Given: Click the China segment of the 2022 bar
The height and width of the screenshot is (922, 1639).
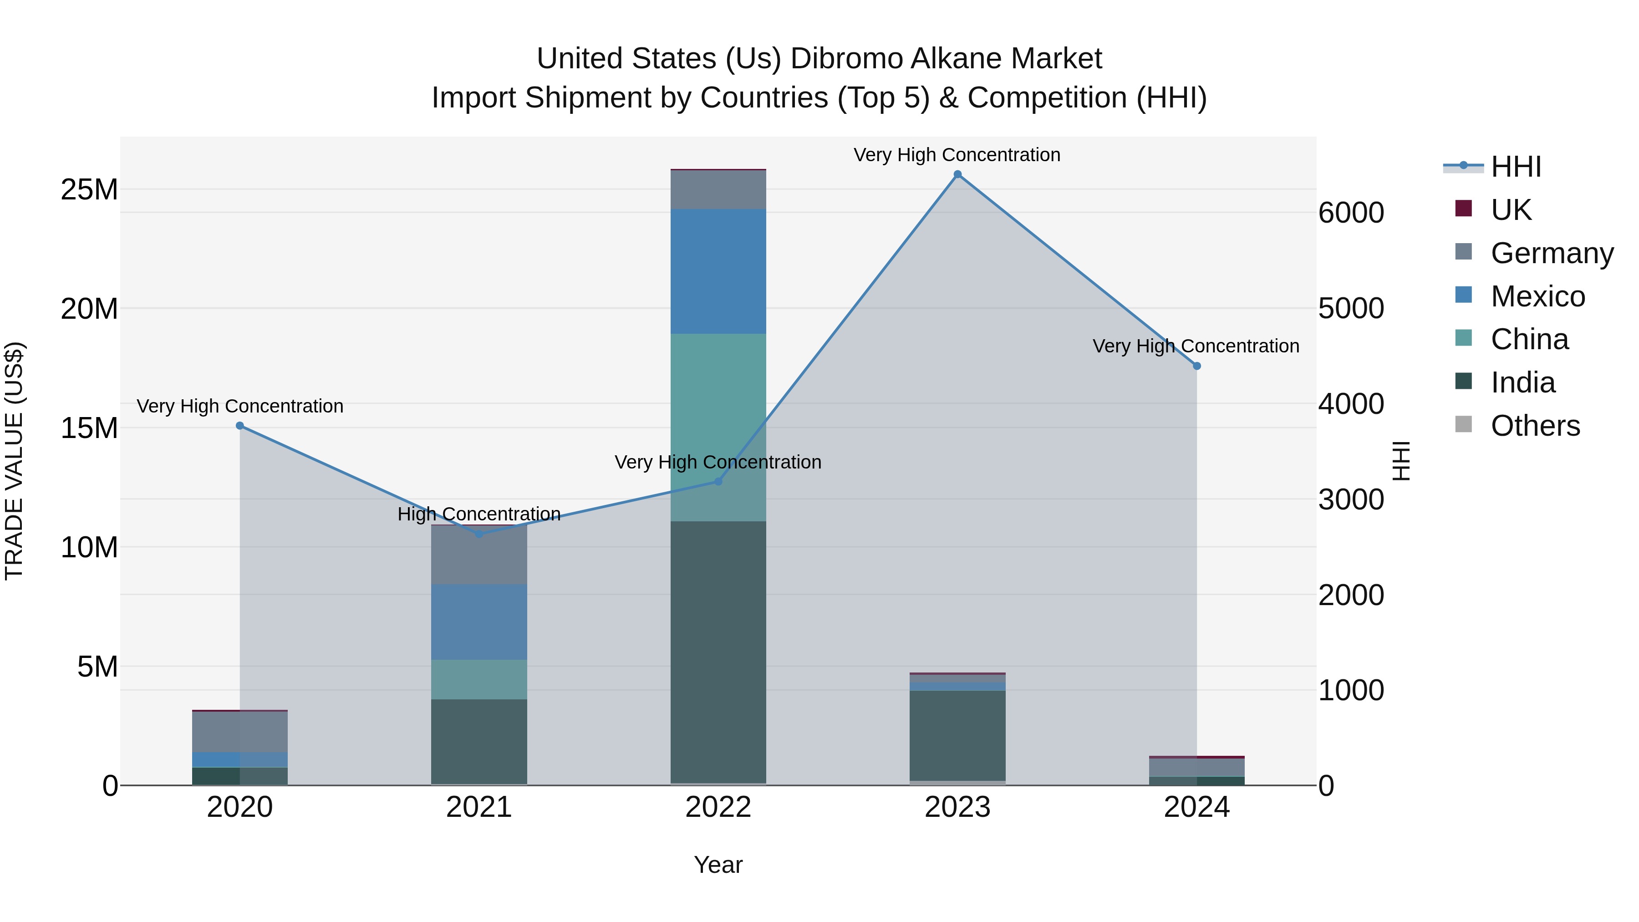Looking at the screenshot, I should pos(718,428).
